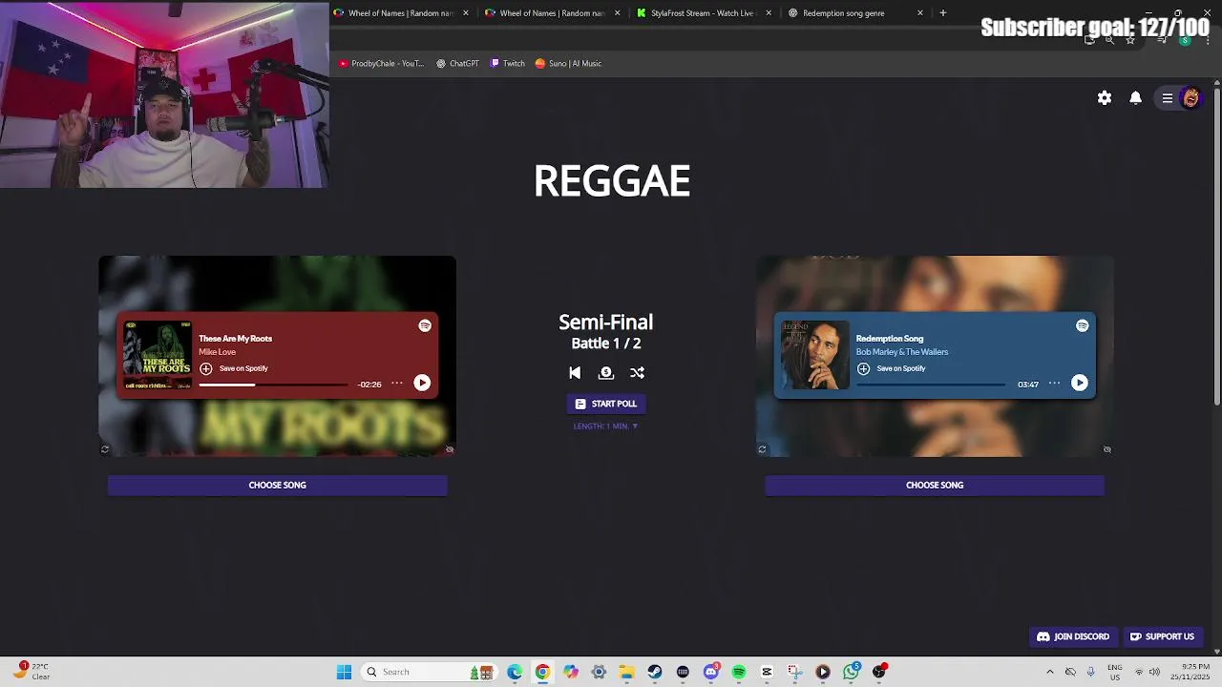Open Bob Marley & The Wailers artist link
This screenshot has width=1222, height=687.
pyautogui.click(x=902, y=352)
